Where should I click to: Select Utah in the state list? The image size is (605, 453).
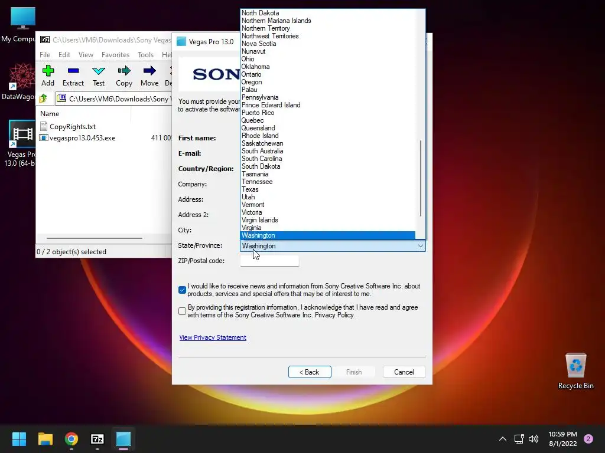pyautogui.click(x=328, y=197)
